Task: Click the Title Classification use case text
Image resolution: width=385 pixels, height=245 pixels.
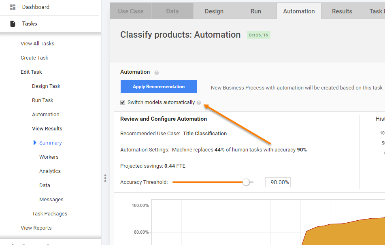Action: tap(205, 134)
